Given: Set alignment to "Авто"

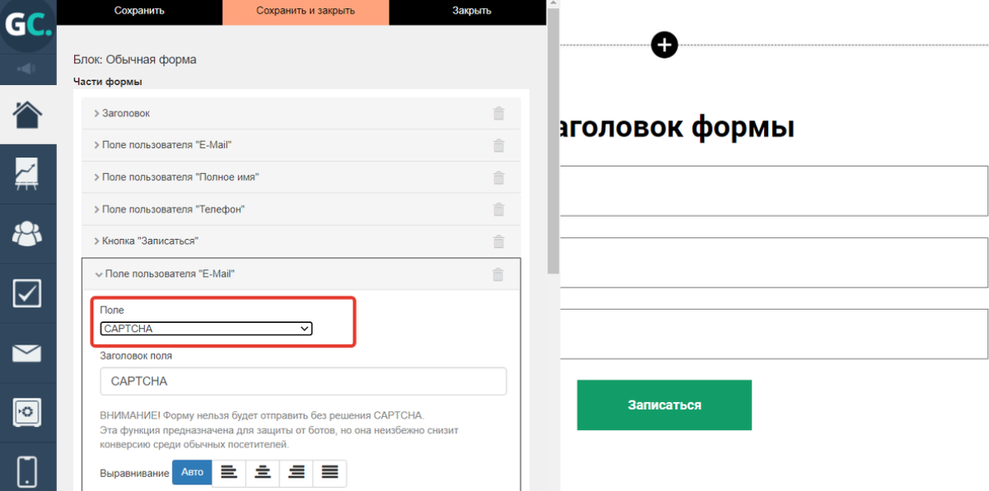Looking at the screenshot, I should click(192, 473).
